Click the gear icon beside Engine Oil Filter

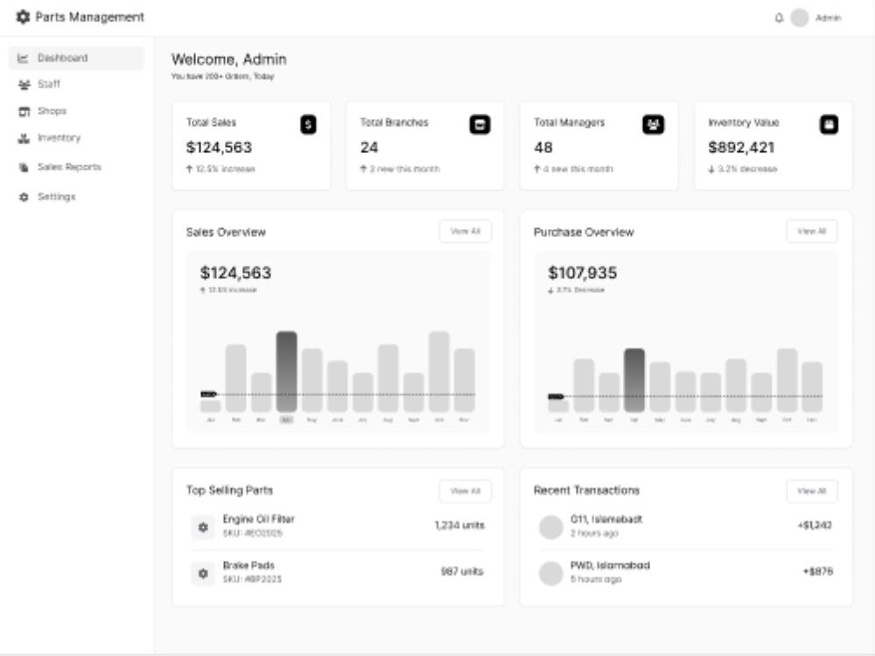tap(203, 527)
